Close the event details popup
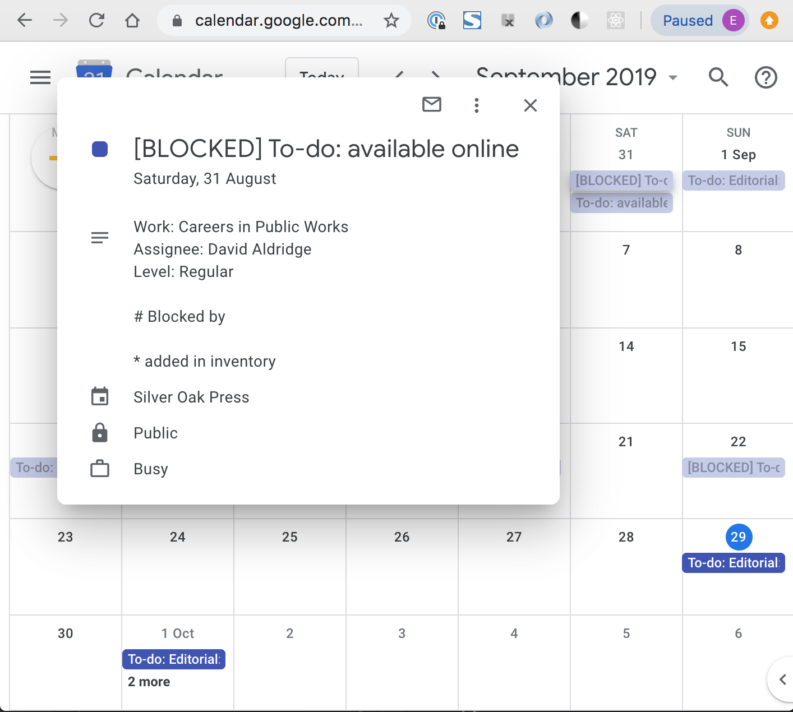This screenshot has height=712, width=793. [x=530, y=105]
